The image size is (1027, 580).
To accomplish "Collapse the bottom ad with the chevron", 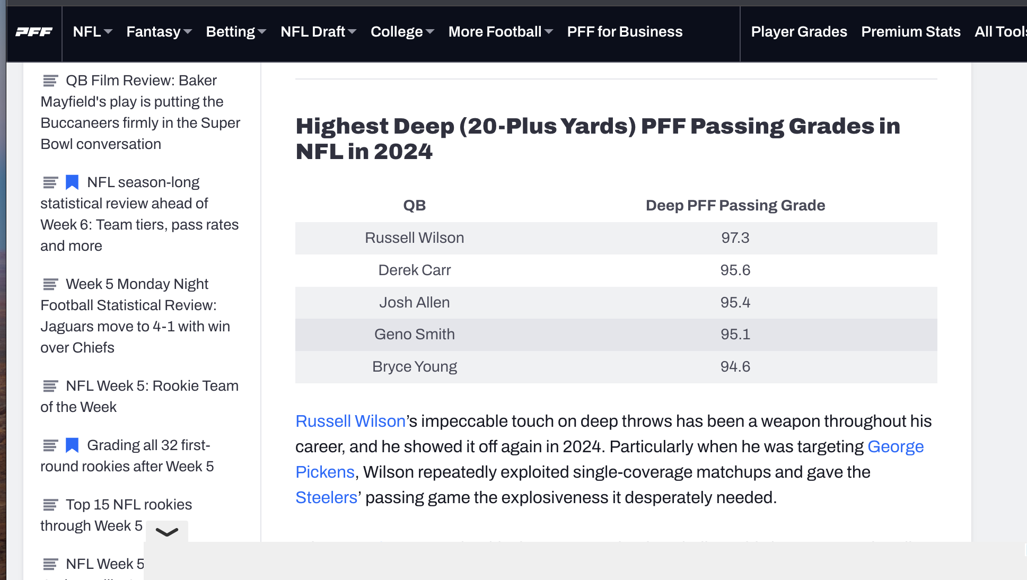I will (167, 532).
